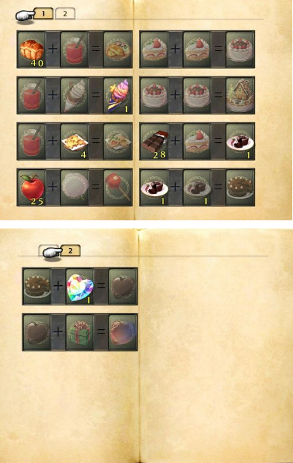Click the chocolate bar icon showing 28
293x463 pixels.
154,141
